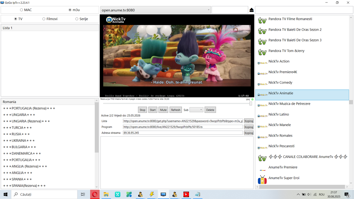
Task: Open Opera browser from the taskbar
Action: click(x=95, y=194)
